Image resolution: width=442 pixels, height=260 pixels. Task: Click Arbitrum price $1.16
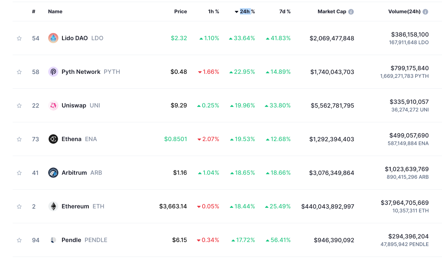tap(180, 173)
